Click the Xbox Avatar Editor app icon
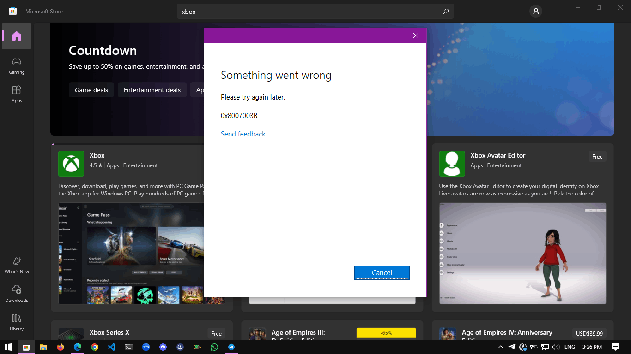Viewport: 631px width, 354px height. coord(452,164)
